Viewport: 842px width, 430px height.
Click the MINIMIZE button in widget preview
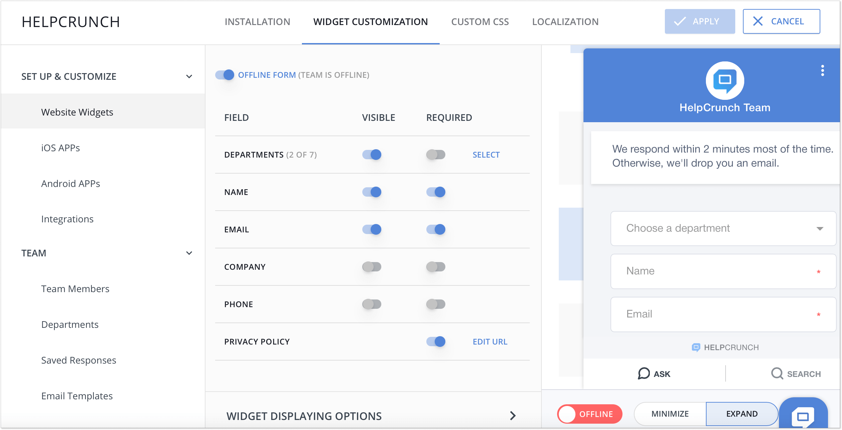670,413
